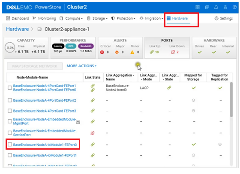Image resolution: width=240 pixels, height=174 pixels.
Task: Click the Link Up green chain icon
Action: 152,52
